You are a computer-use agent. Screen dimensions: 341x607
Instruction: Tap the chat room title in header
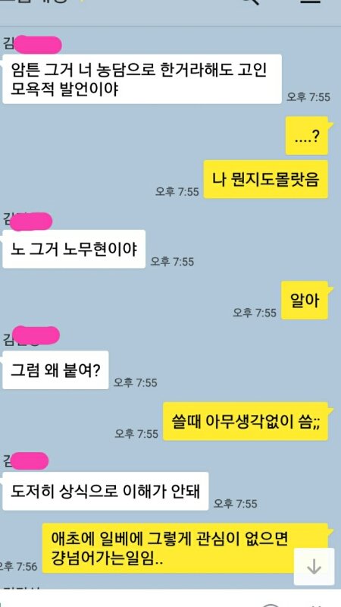click(35, 2)
